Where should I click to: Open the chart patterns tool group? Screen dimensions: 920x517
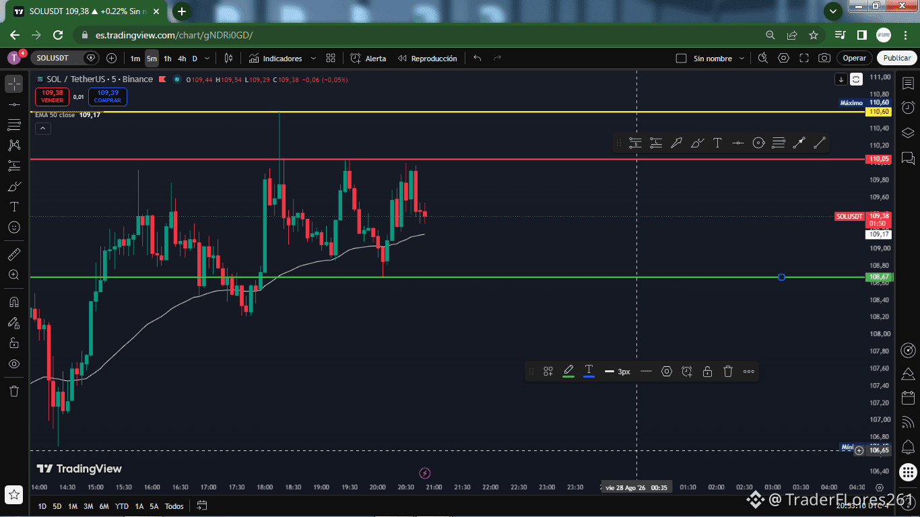(x=13, y=145)
